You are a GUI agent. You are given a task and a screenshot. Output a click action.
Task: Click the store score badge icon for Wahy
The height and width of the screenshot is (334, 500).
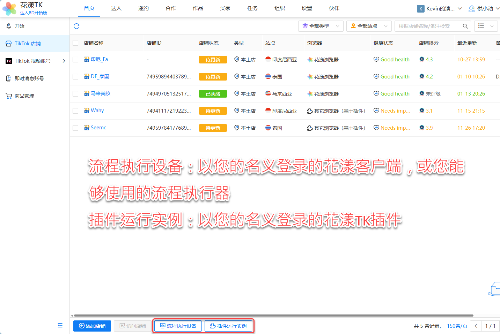coord(422,111)
